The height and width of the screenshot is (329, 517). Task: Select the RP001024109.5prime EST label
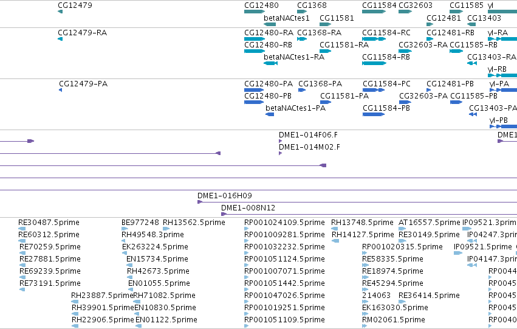[x=284, y=223]
